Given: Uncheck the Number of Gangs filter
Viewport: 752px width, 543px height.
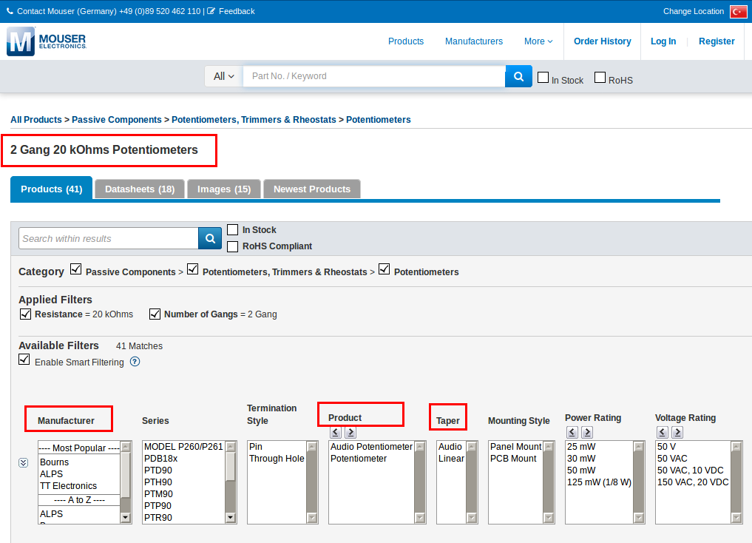Looking at the screenshot, I should (155, 314).
